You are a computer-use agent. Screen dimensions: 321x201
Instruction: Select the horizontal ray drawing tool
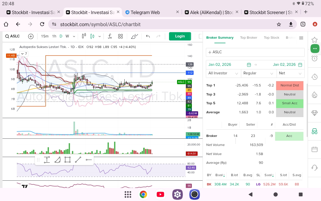[x=89, y=160]
